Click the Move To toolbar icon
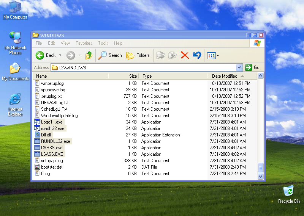 click(x=160, y=55)
